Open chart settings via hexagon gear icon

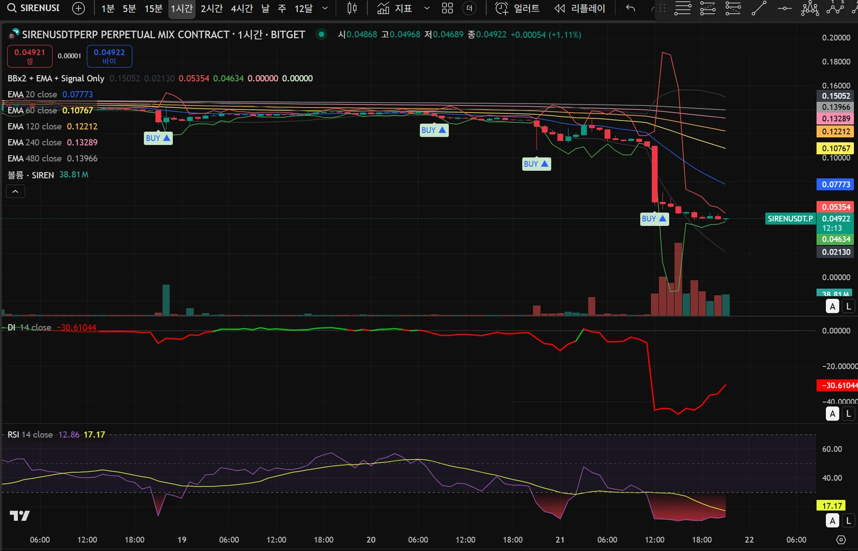coord(841,540)
